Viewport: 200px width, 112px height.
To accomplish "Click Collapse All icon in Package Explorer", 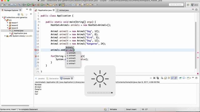I will pos(19,14).
